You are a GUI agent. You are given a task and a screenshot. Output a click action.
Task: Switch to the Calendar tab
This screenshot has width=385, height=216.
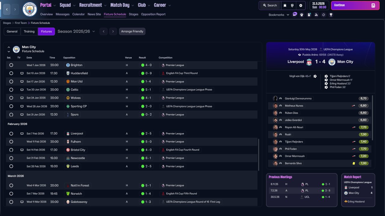pyautogui.click(x=79, y=14)
